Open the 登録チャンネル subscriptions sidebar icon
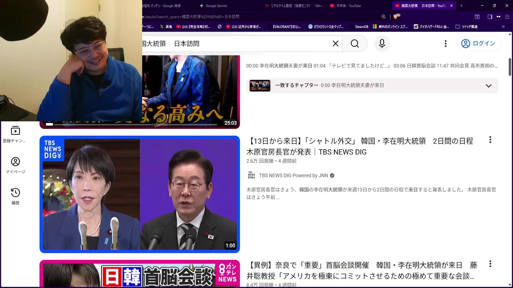The image size is (513, 288). click(x=15, y=134)
